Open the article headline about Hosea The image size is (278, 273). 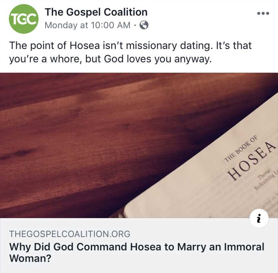click(137, 253)
